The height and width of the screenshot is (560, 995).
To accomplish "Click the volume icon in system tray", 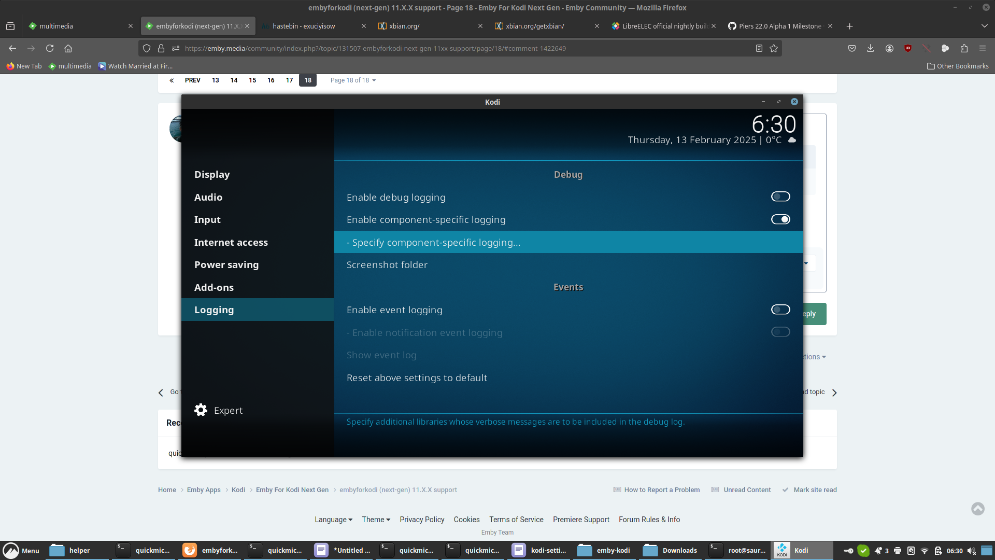I will [971, 551].
